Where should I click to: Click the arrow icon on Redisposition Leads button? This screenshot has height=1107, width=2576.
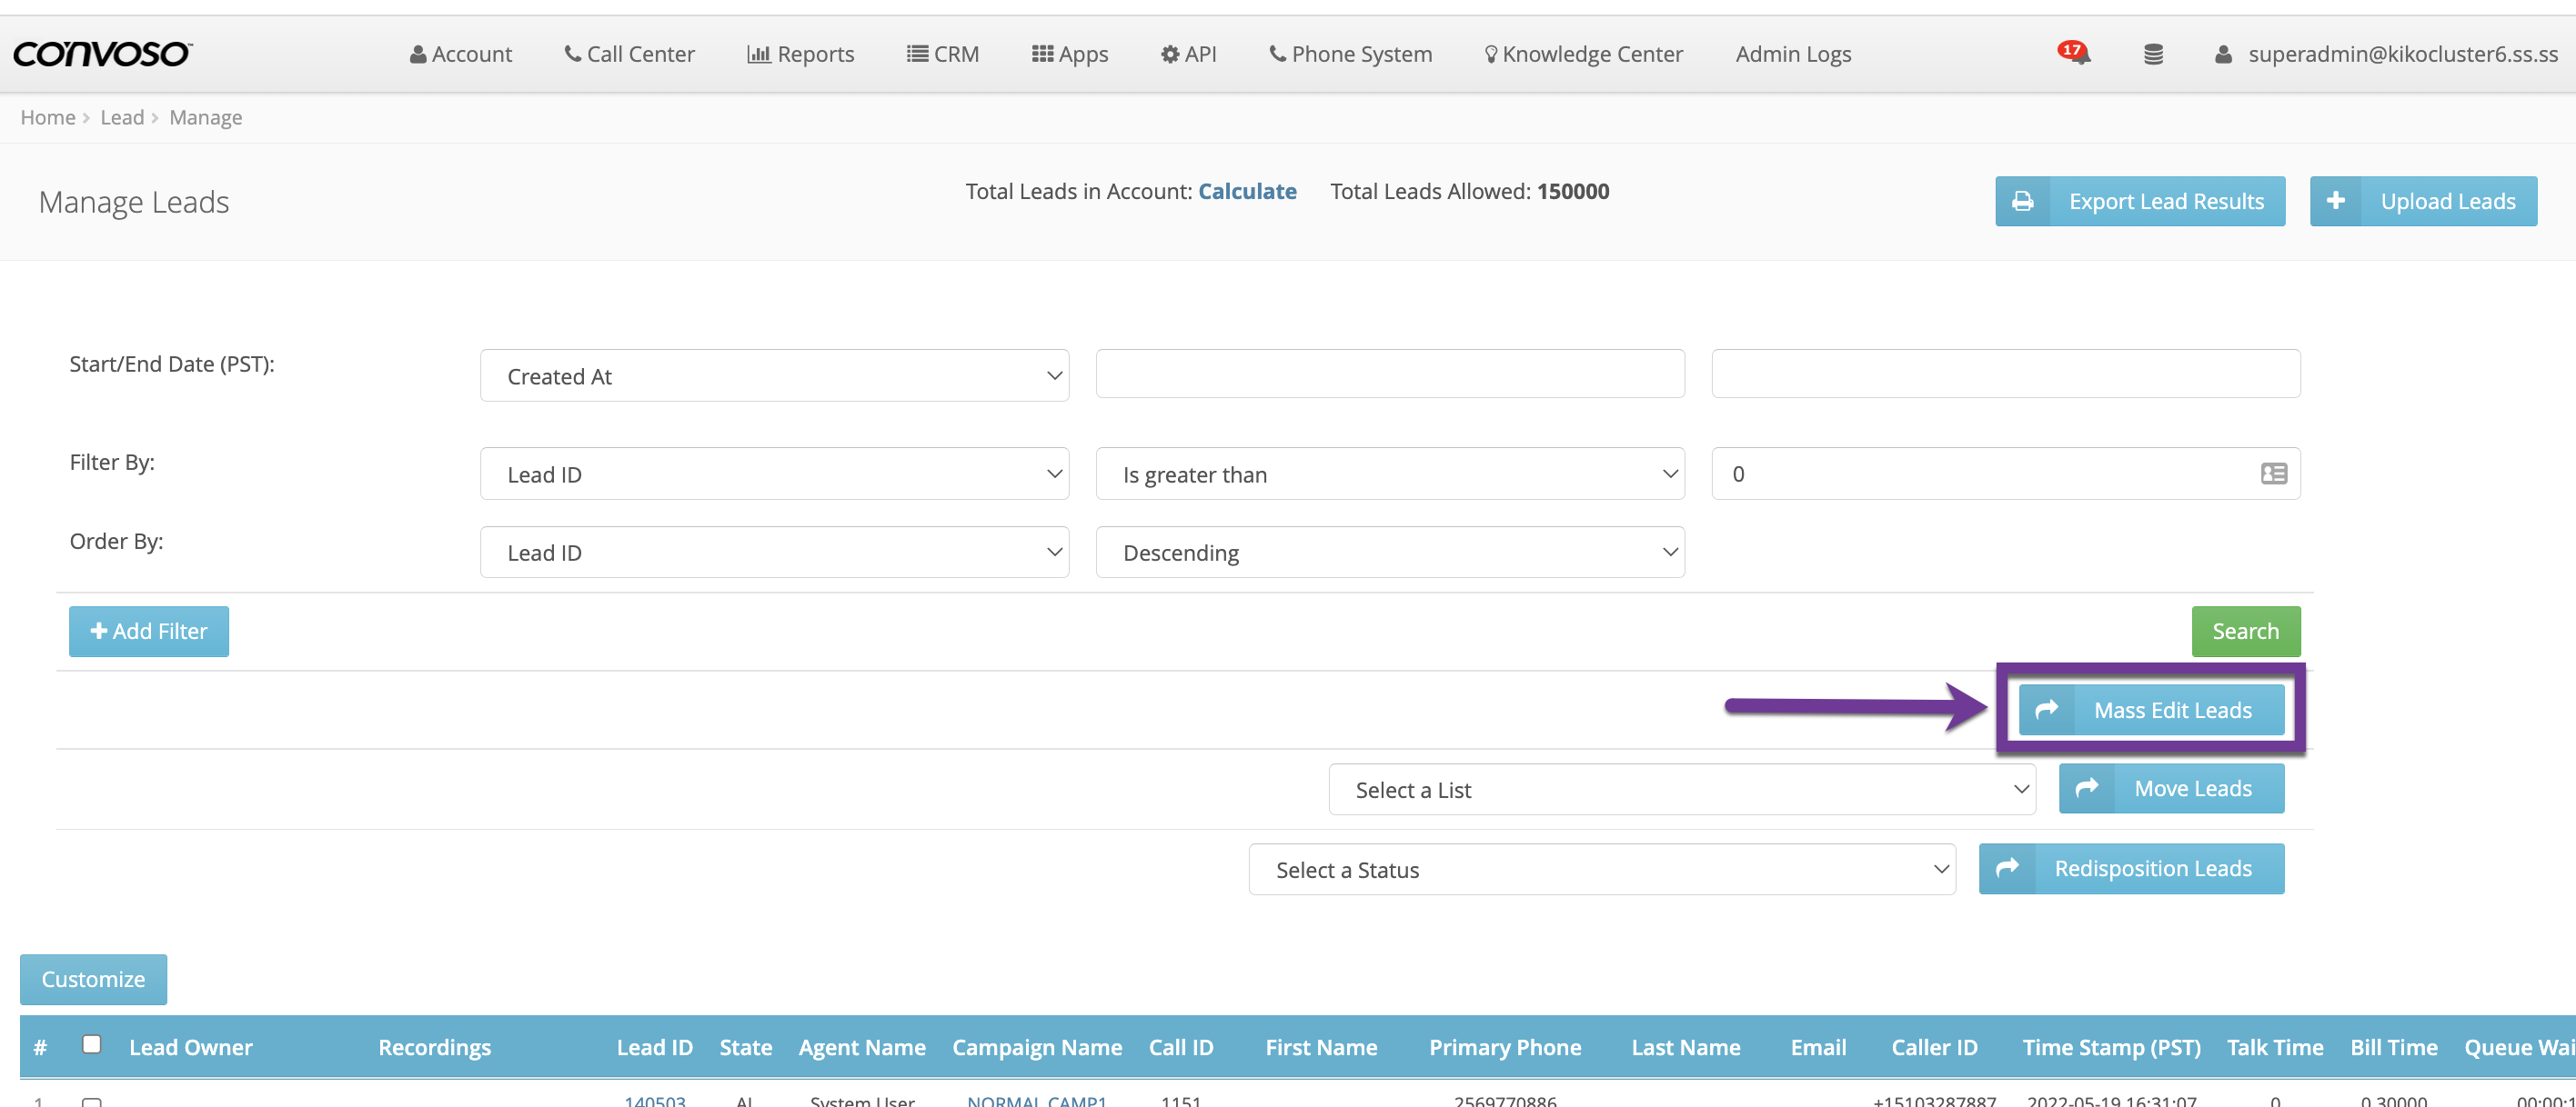[x=2007, y=868]
